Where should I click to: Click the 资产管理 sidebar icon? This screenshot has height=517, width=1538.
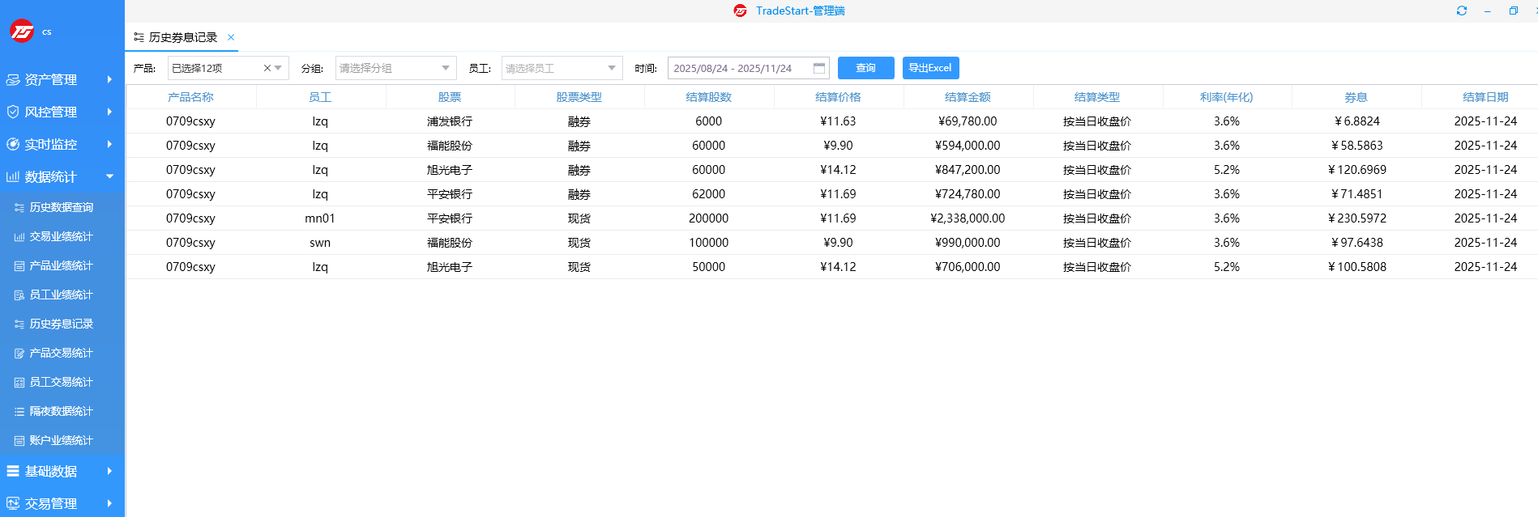pos(13,79)
